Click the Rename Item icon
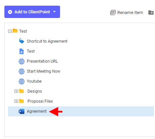This screenshot has width=155, height=139. point(113,12)
